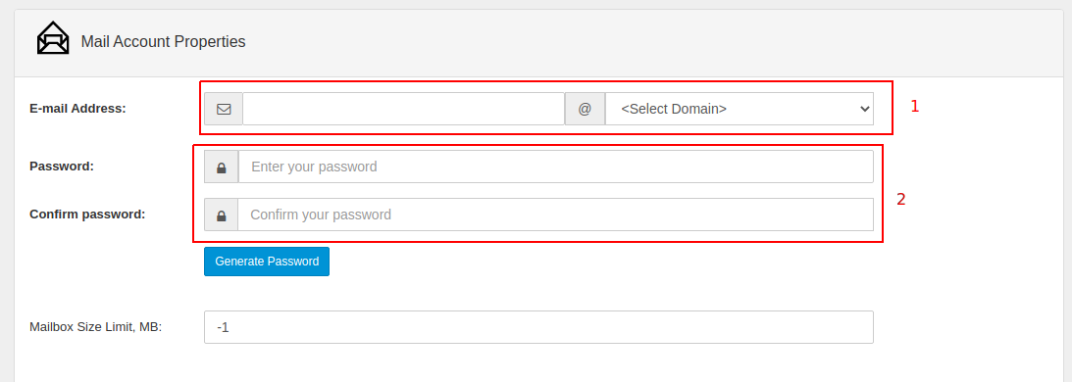This screenshot has height=382, width=1072.
Task: Click the lock icon next to Confirm your password
Action: 222,215
